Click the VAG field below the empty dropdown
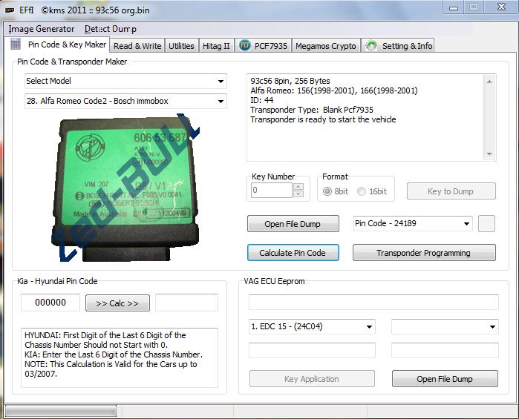 coord(445,350)
